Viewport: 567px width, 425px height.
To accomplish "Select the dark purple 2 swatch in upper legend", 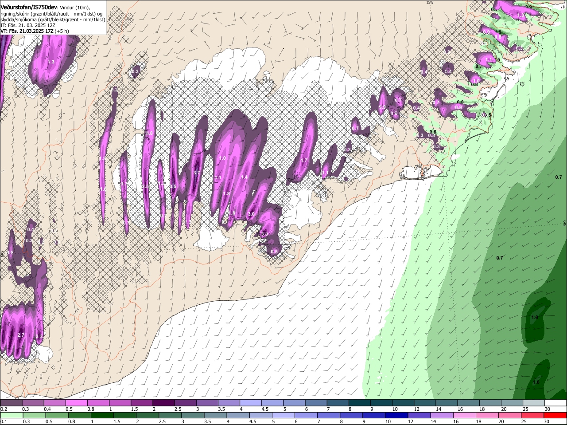I will [x=163, y=403].
